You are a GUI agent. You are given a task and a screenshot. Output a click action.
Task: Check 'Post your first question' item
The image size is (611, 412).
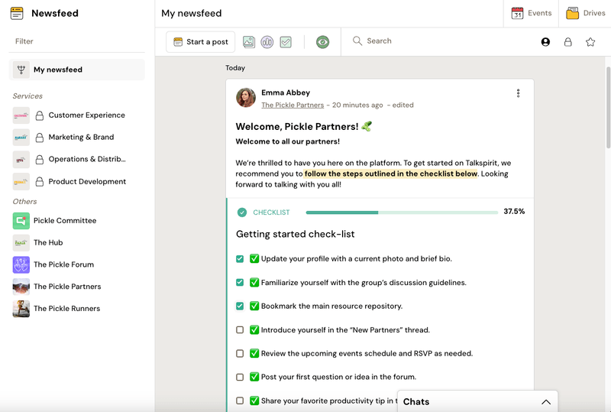point(240,377)
